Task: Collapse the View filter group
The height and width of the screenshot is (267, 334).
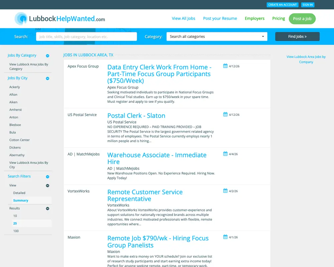Action: (x=47, y=186)
